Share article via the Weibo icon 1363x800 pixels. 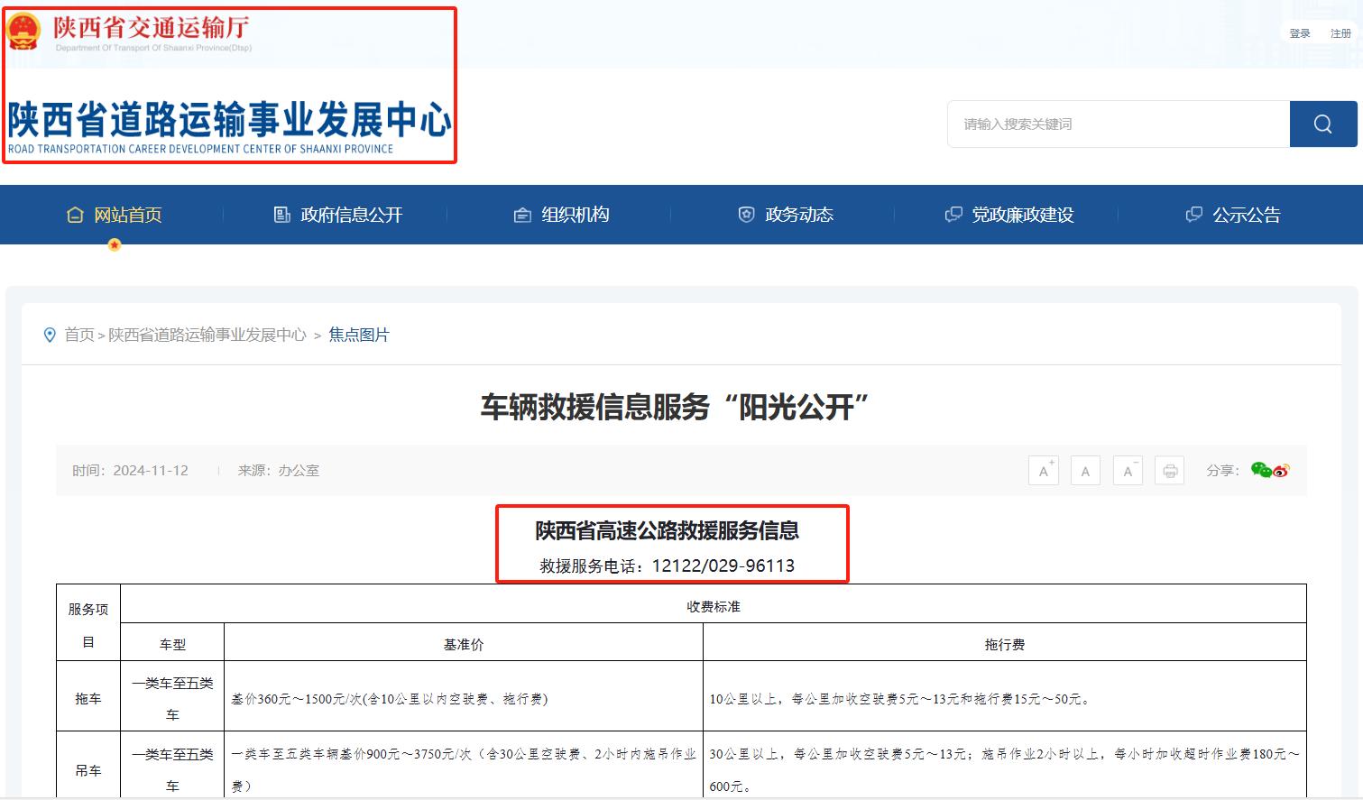(x=1282, y=471)
